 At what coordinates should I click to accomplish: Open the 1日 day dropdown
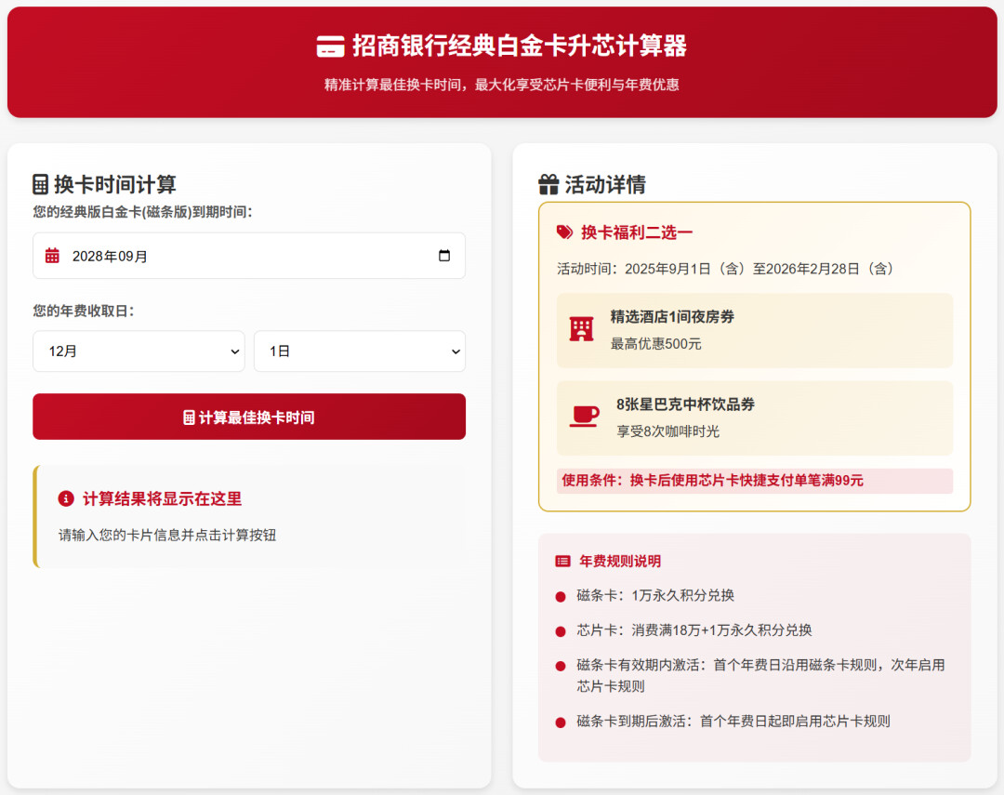click(x=359, y=351)
